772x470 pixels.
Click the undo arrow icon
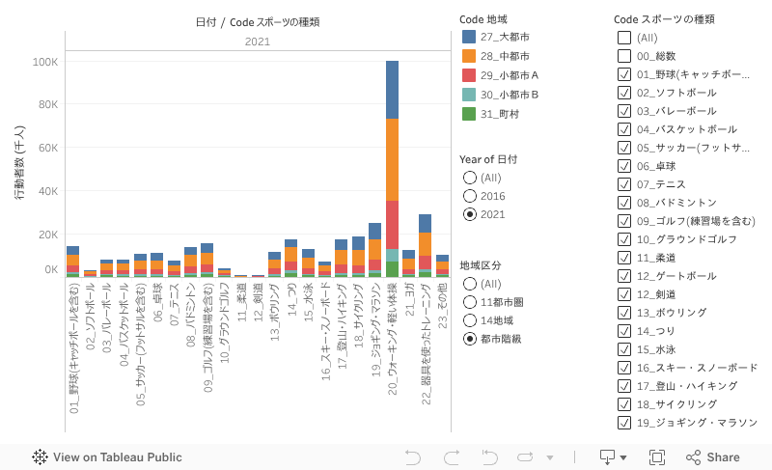pos(413,457)
